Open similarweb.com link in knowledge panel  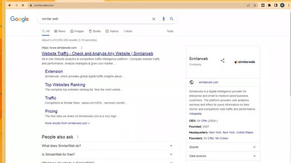pyautogui.click(x=208, y=82)
